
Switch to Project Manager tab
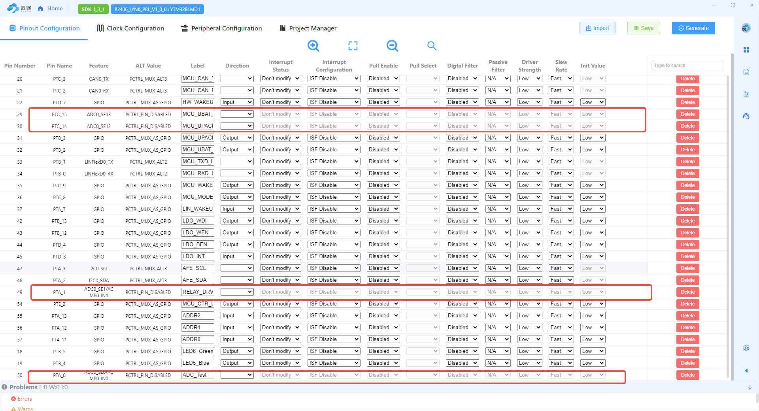[308, 28]
